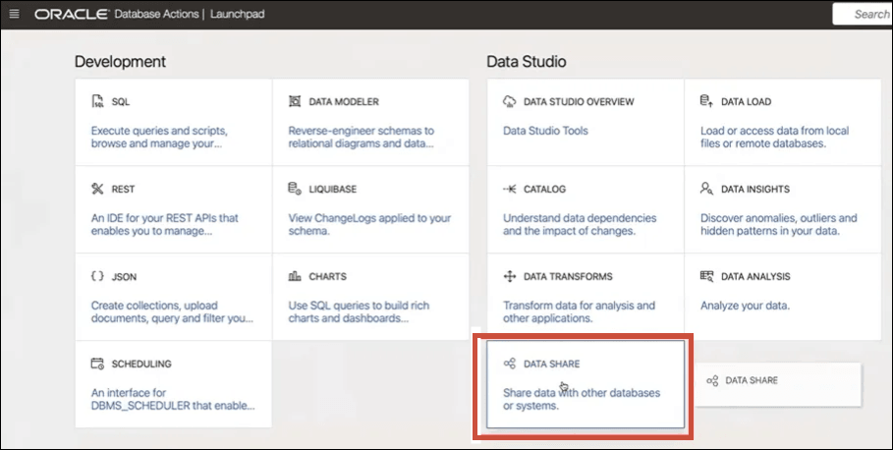This screenshot has width=893, height=450.
Task: Click the Data Load icon
Action: (706, 101)
